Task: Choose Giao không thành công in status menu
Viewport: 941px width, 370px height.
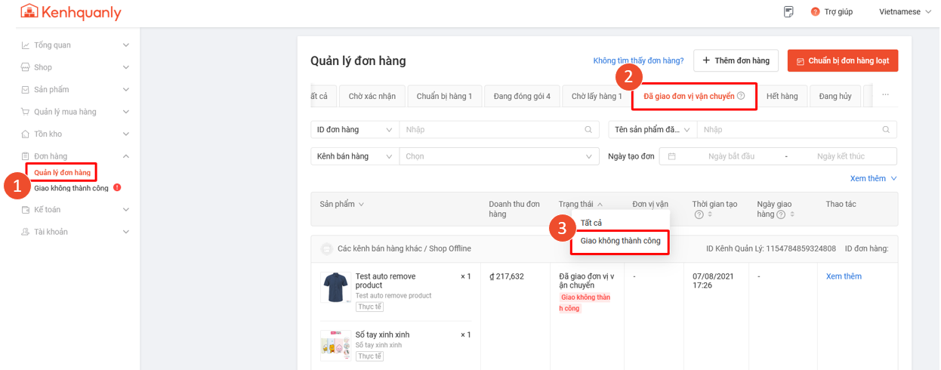Action: (620, 241)
